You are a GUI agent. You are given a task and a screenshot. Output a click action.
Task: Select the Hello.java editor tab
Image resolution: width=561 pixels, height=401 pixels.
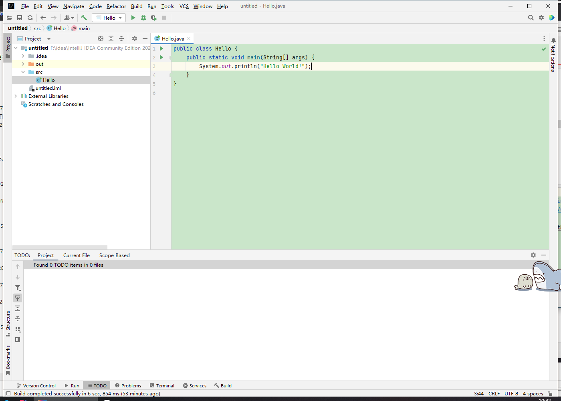(x=173, y=38)
